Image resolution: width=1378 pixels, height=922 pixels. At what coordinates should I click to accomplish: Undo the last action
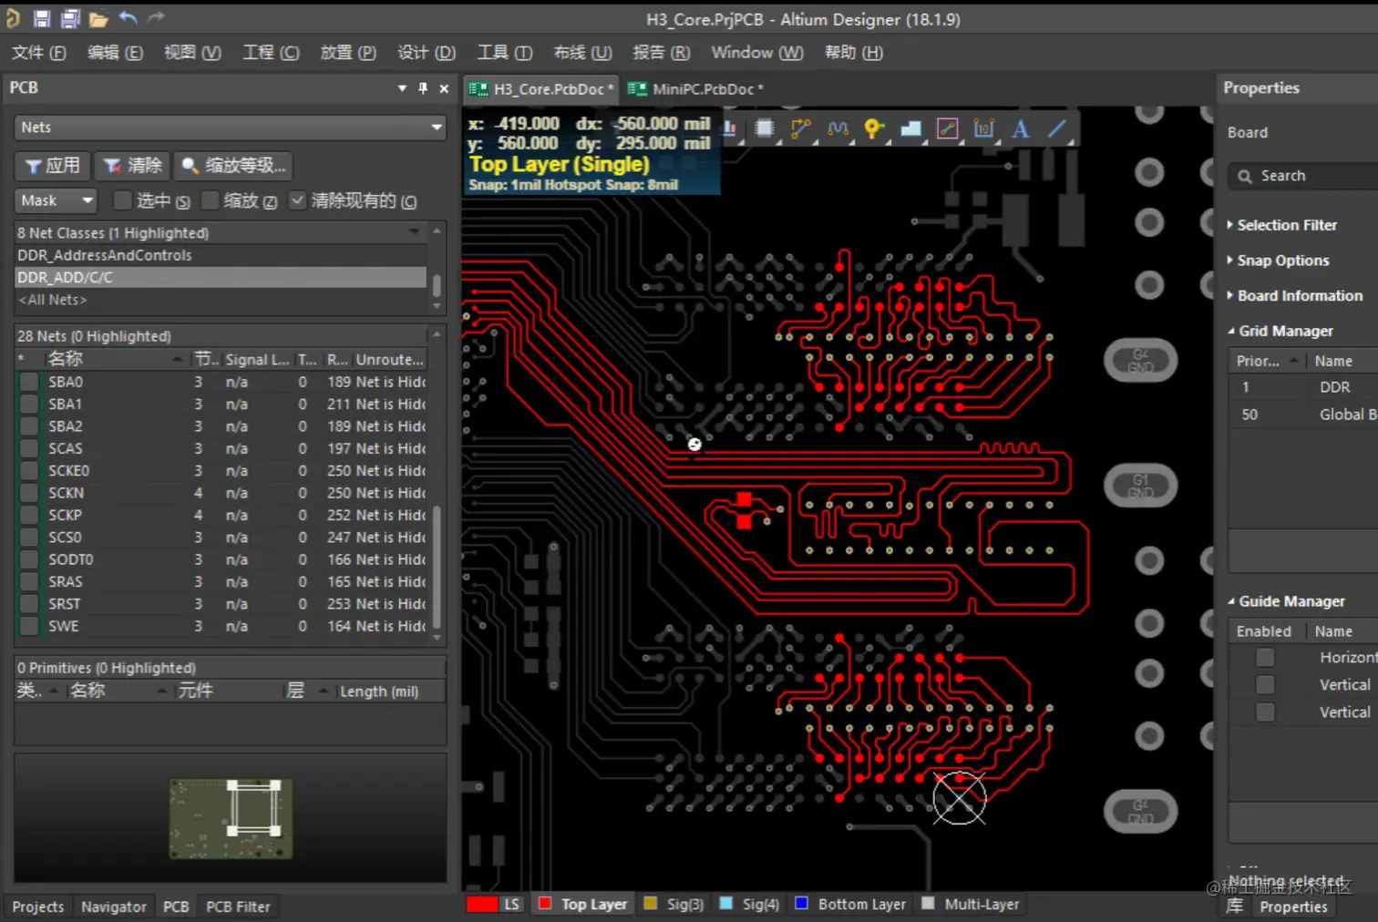(x=128, y=17)
